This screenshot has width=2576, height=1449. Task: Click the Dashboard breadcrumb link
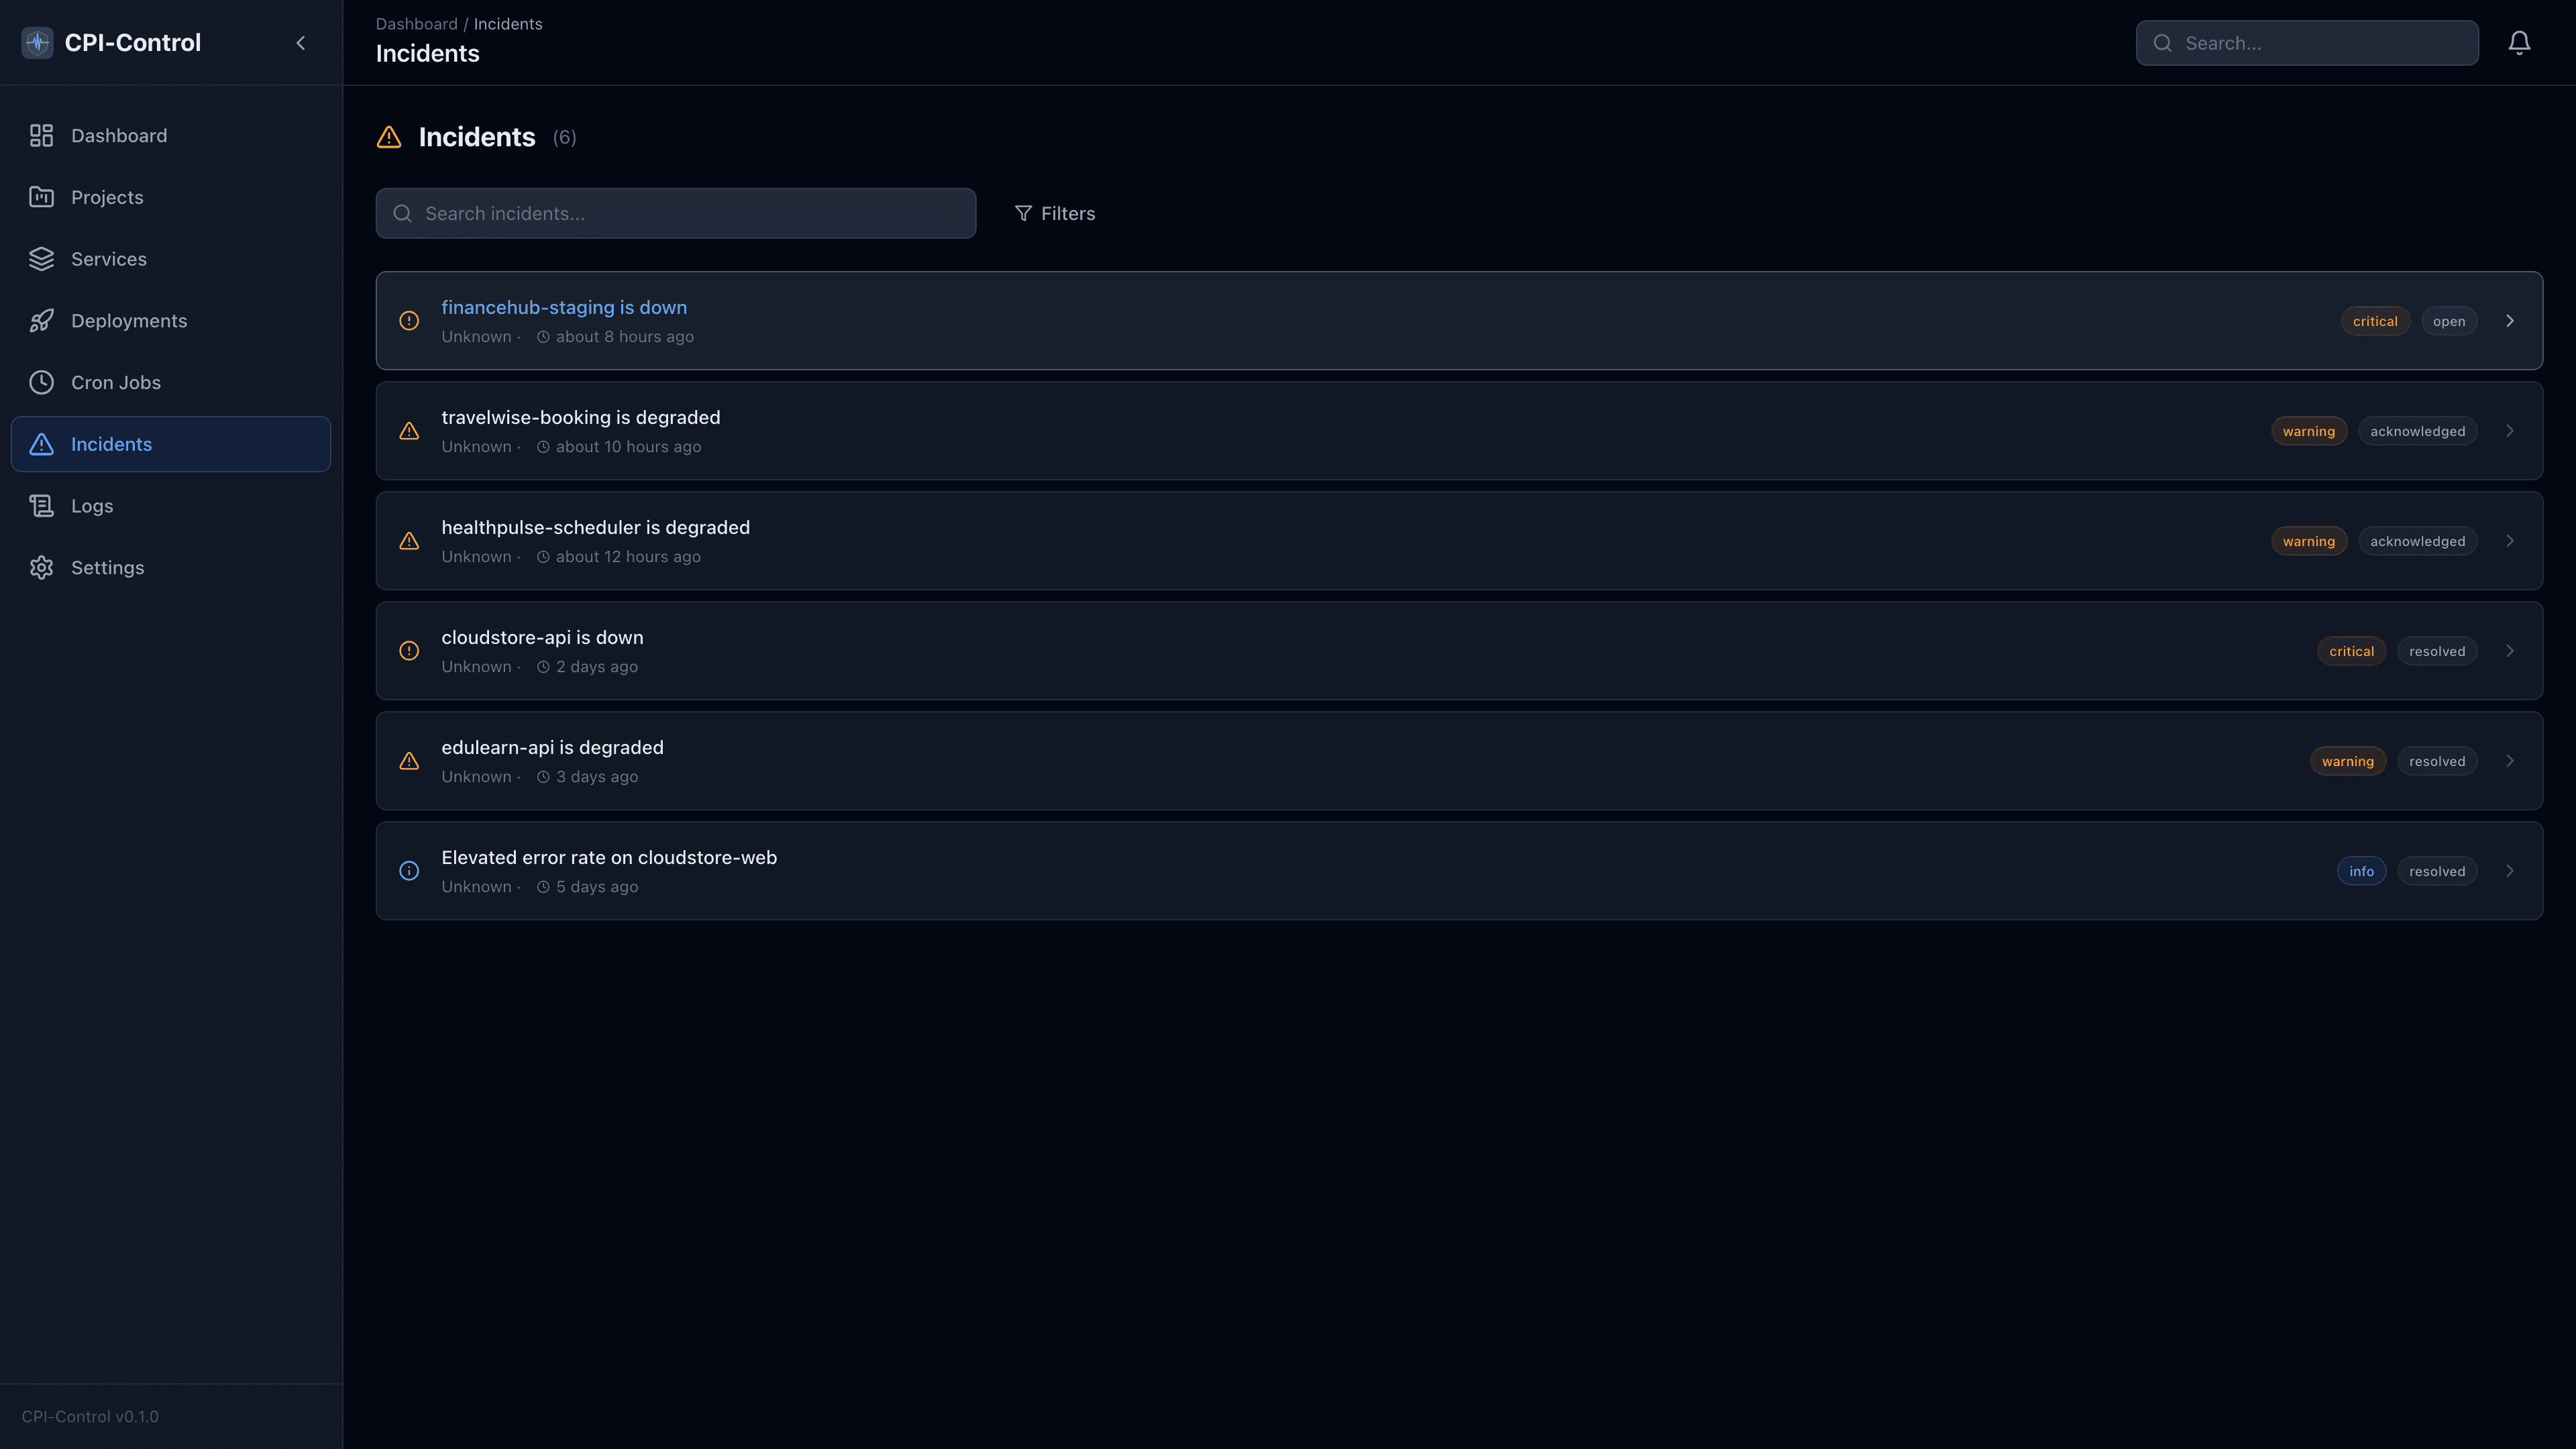point(417,23)
